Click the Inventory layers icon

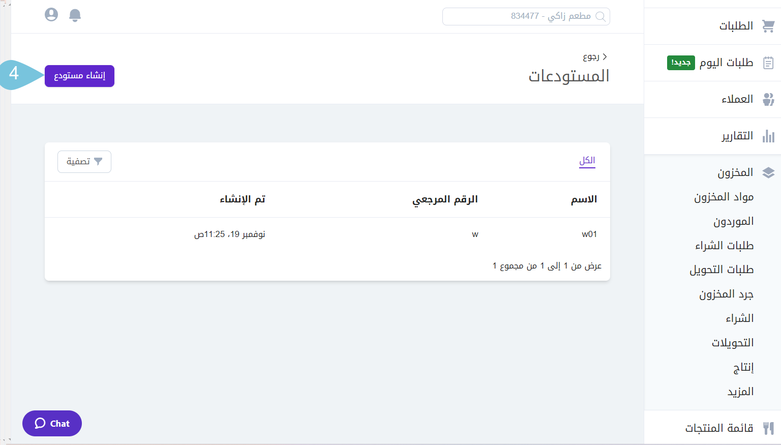point(768,173)
